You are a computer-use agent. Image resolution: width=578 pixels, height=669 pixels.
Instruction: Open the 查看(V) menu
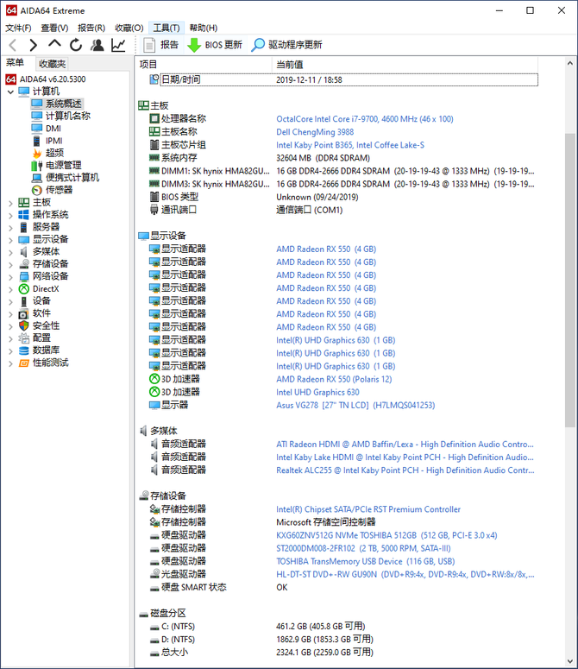click(x=54, y=28)
